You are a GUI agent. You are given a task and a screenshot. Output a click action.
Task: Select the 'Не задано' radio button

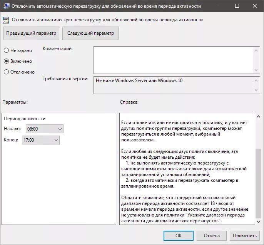pyautogui.click(x=6, y=50)
